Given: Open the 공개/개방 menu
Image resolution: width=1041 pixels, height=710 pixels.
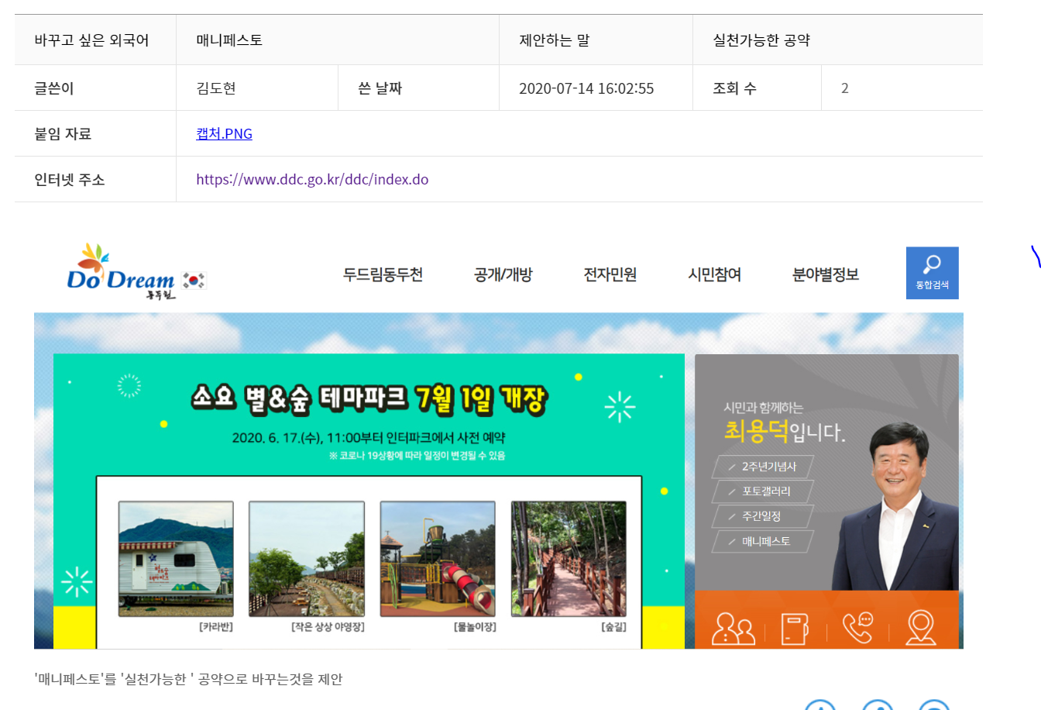Looking at the screenshot, I should pos(503,274).
